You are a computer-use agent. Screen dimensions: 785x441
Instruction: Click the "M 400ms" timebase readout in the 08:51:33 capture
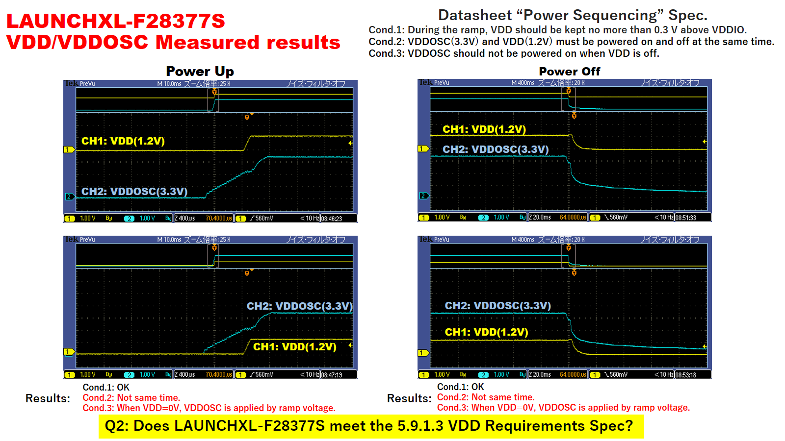pyautogui.click(x=523, y=83)
